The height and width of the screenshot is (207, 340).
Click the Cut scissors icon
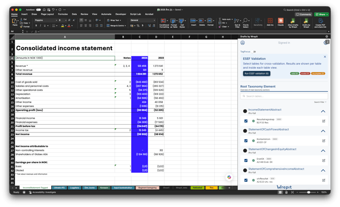[x=21, y=19]
